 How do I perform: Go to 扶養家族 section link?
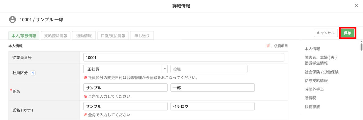click(x=312, y=107)
